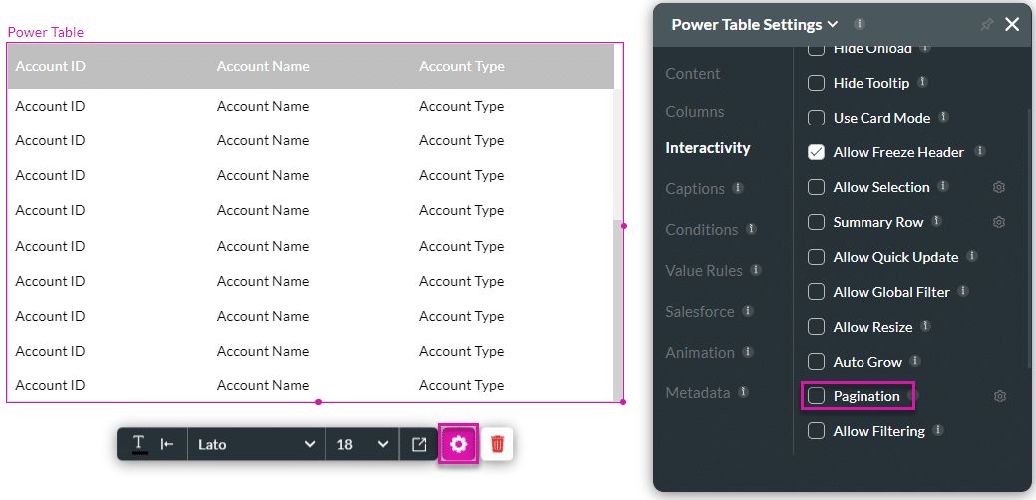
Task: Click info icon next to Allow Freeze Header
Action: (980, 151)
